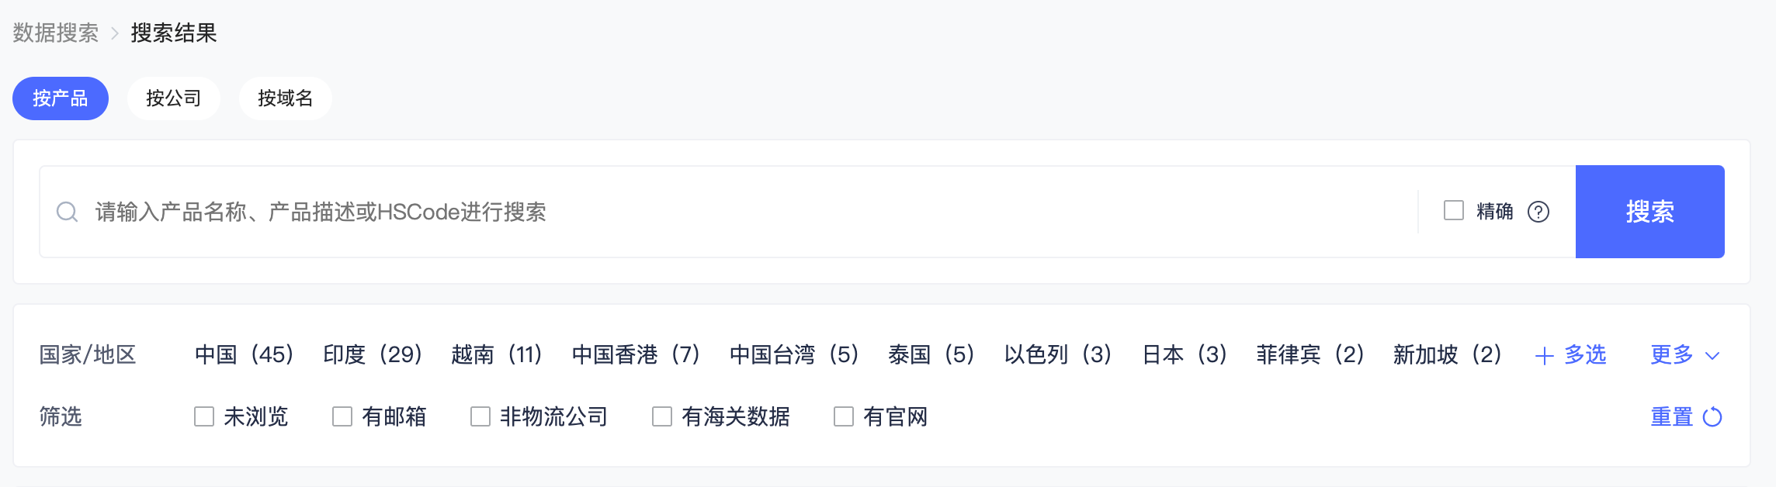Click the magnifier icon in search box
The image size is (1776, 487).
click(68, 212)
